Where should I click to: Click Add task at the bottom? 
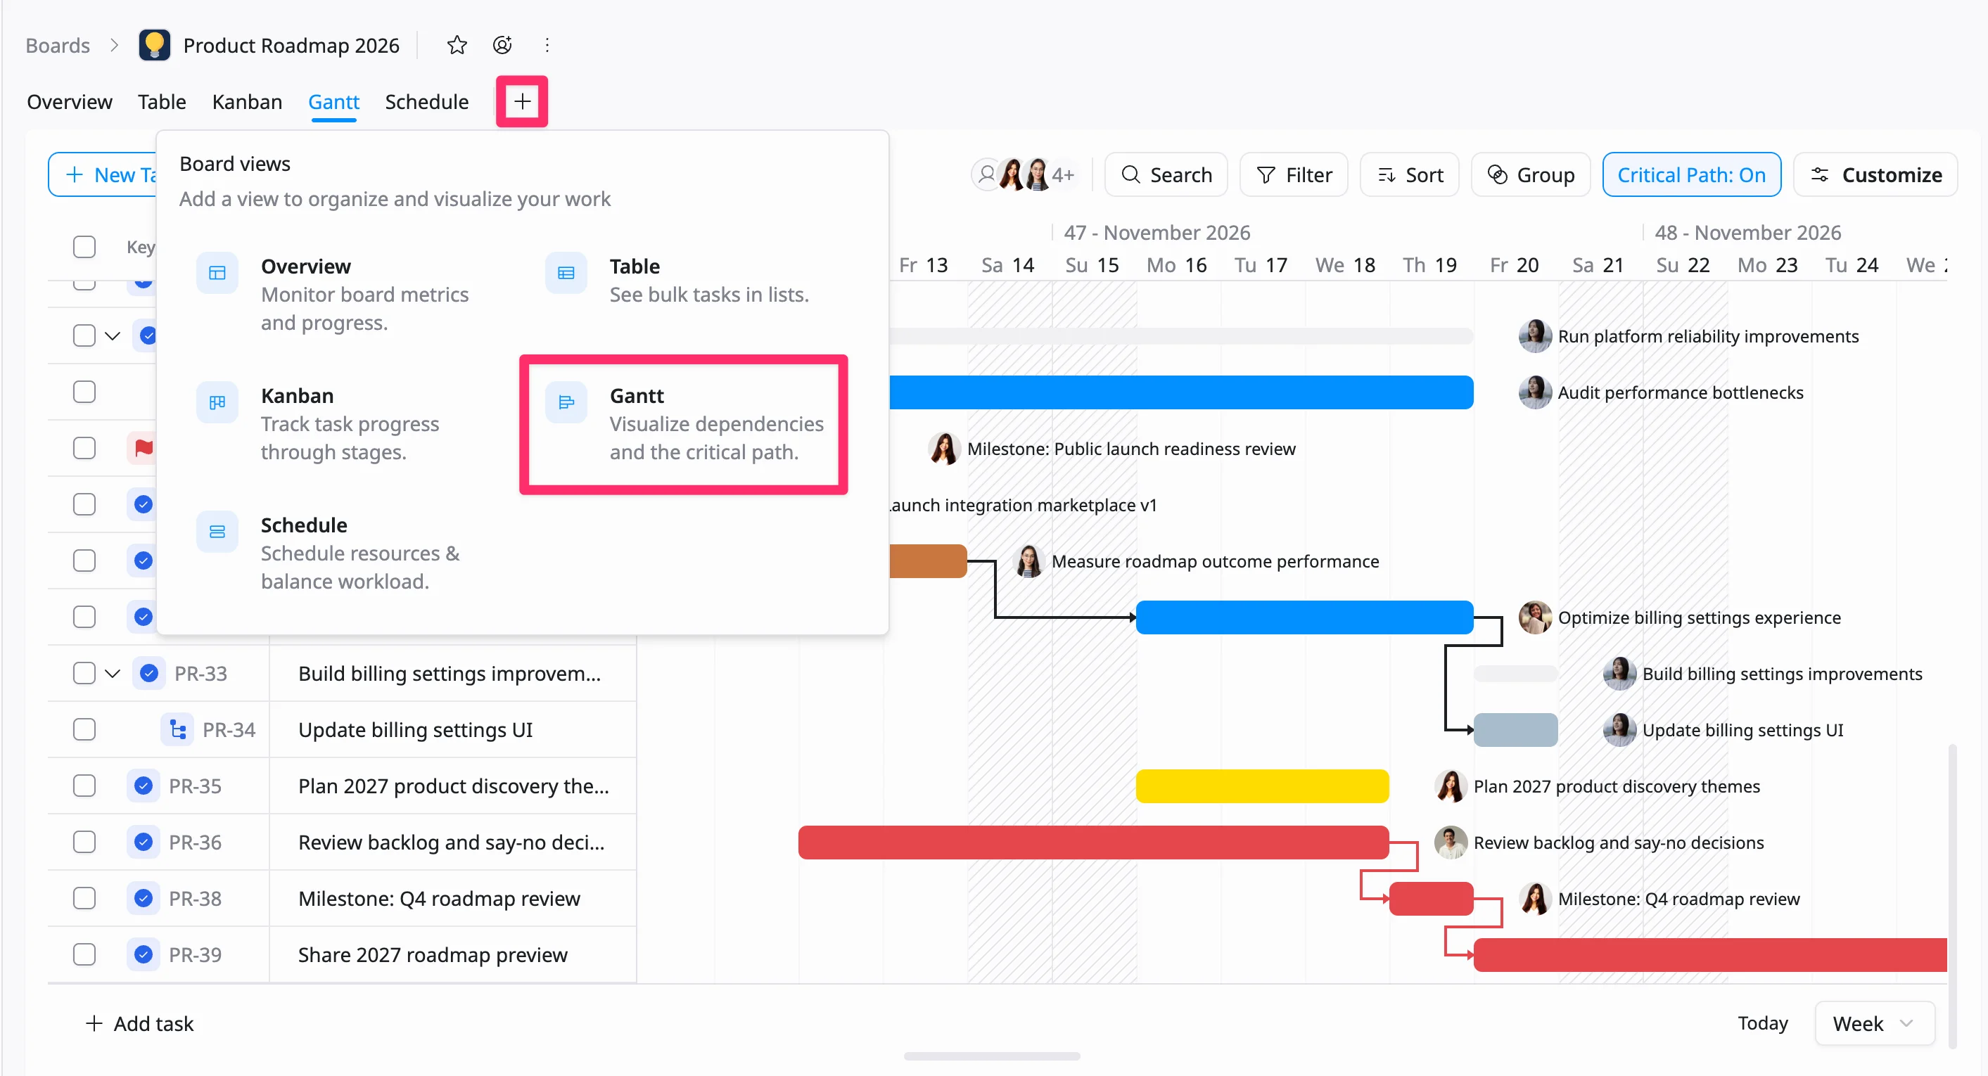tap(139, 1023)
